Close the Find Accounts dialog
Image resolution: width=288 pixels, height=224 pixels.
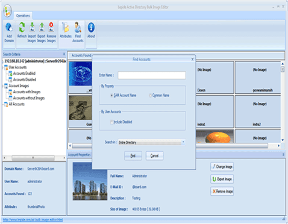(x=192, y=59)
